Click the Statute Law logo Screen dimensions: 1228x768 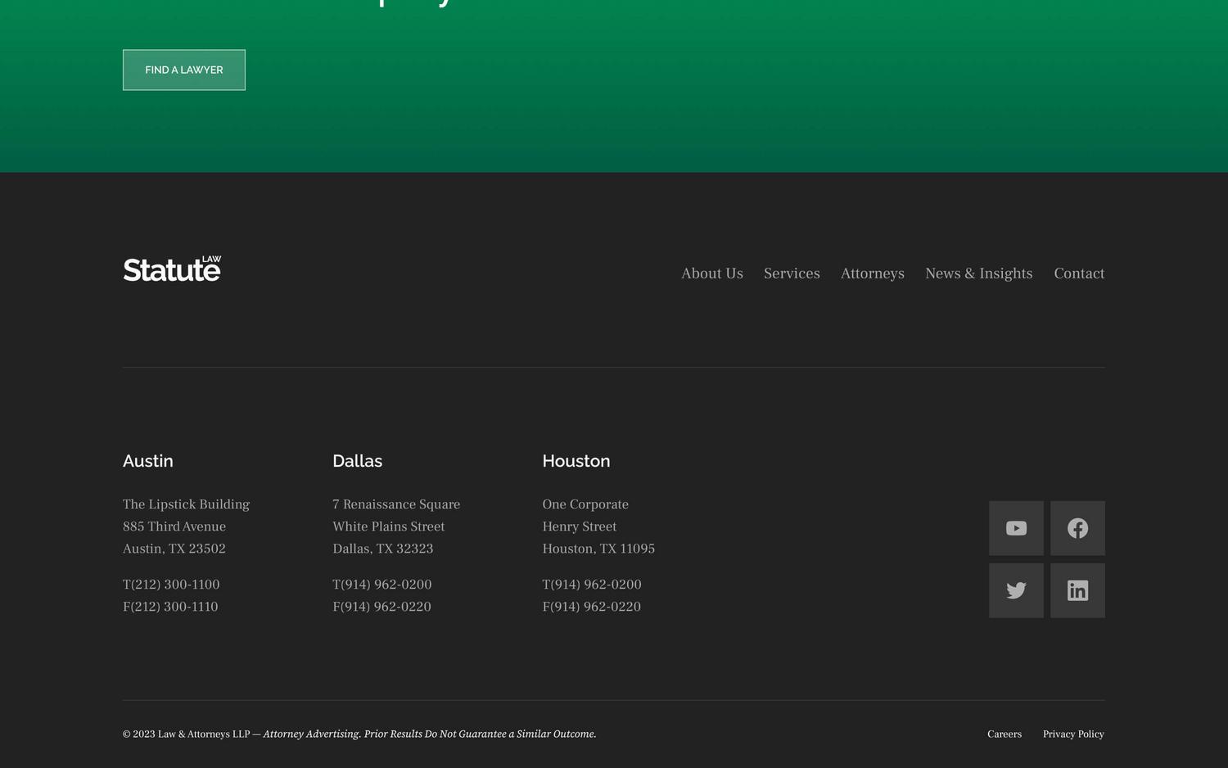tap(171, 269)
